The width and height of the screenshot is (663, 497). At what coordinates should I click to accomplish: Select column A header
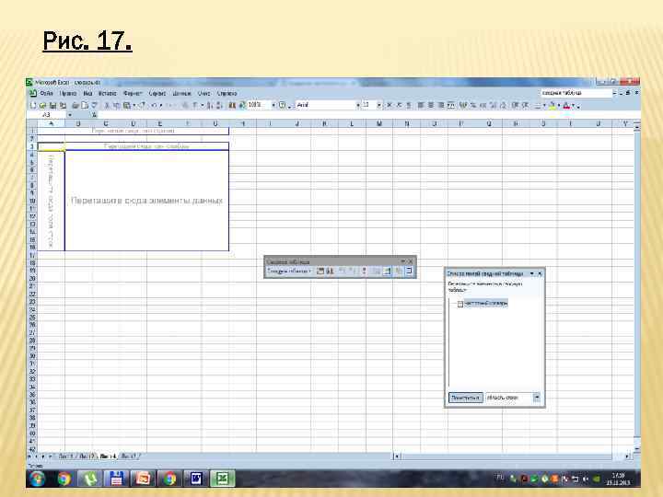pos(52,123)
